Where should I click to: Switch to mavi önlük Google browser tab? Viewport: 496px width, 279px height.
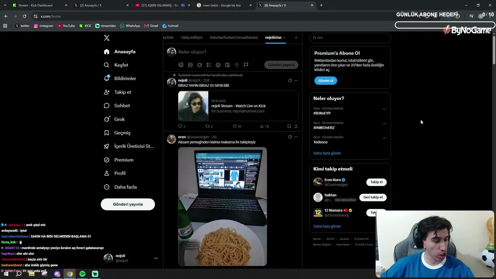224,5
